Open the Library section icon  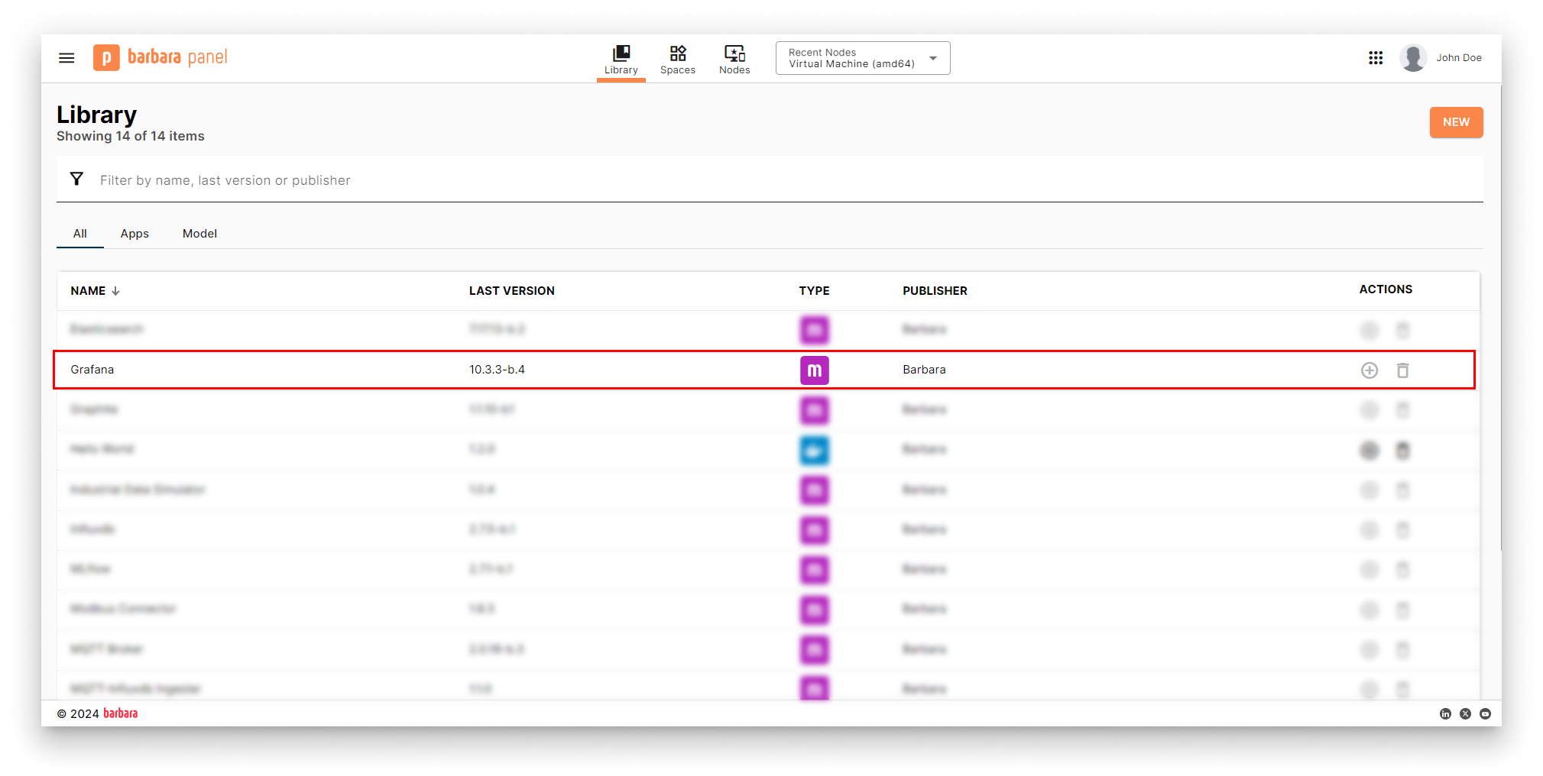tap(621, 52)
